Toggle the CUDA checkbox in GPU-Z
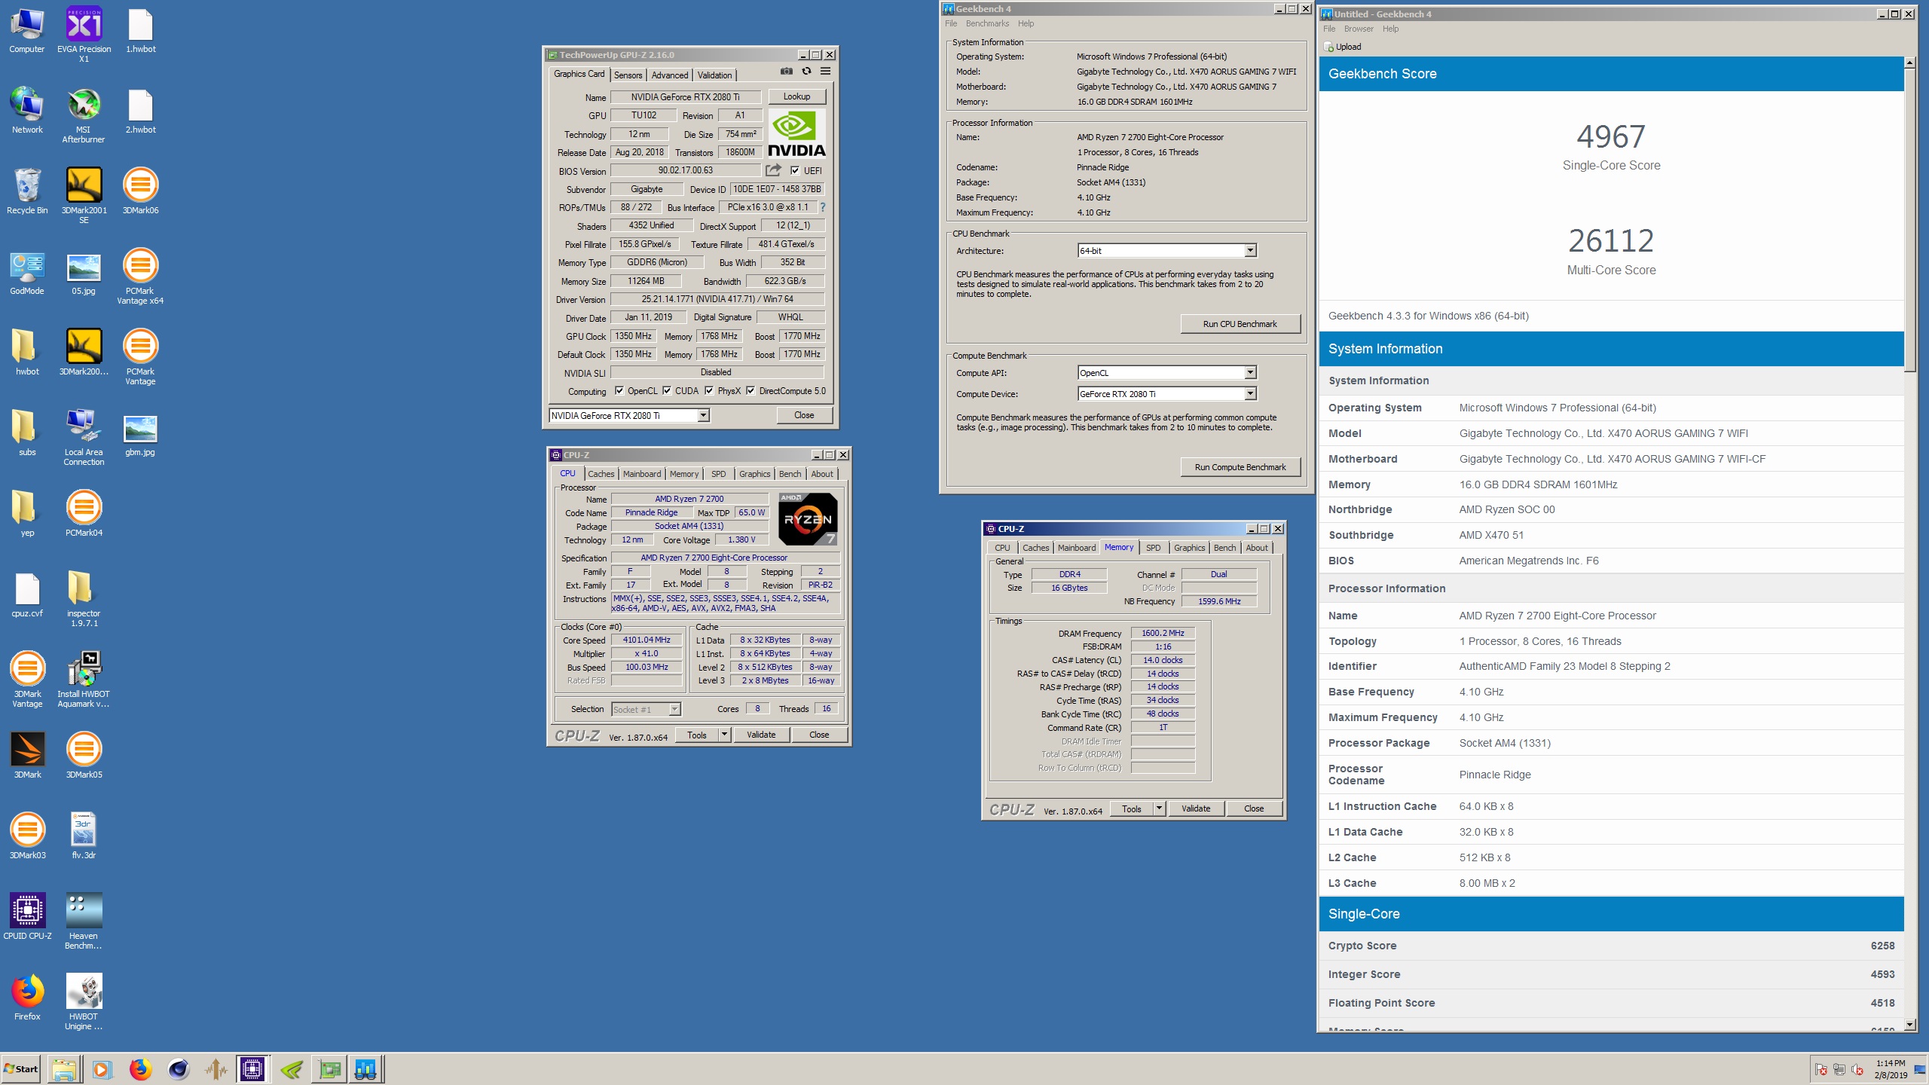This screenshot has height=1085, width=1929. click(667, 390)
